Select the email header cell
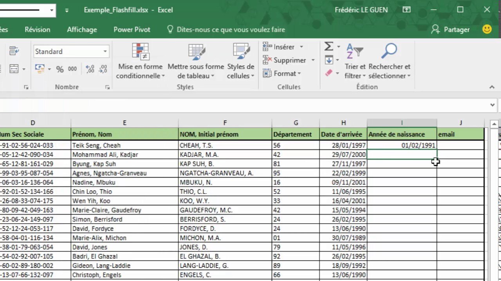 (x=460, y=134)
